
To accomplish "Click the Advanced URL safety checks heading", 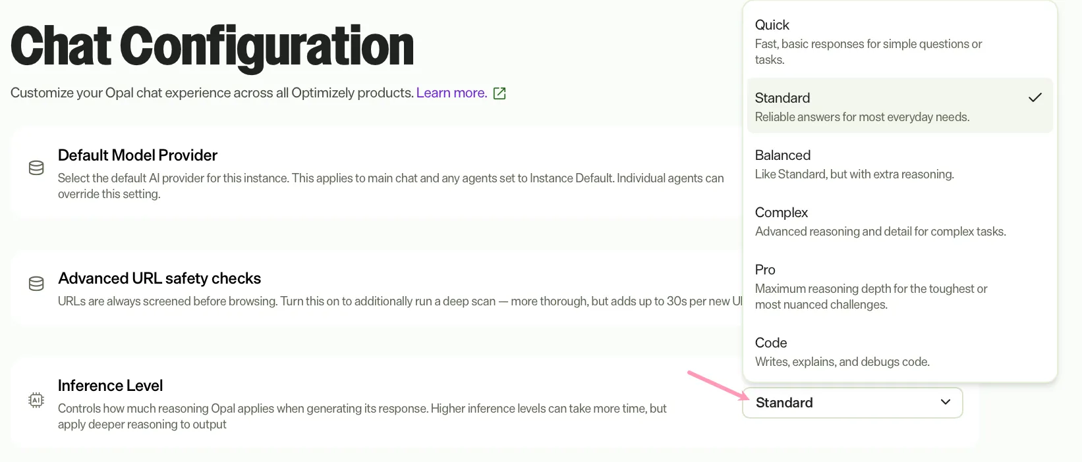I will point(159,278).
